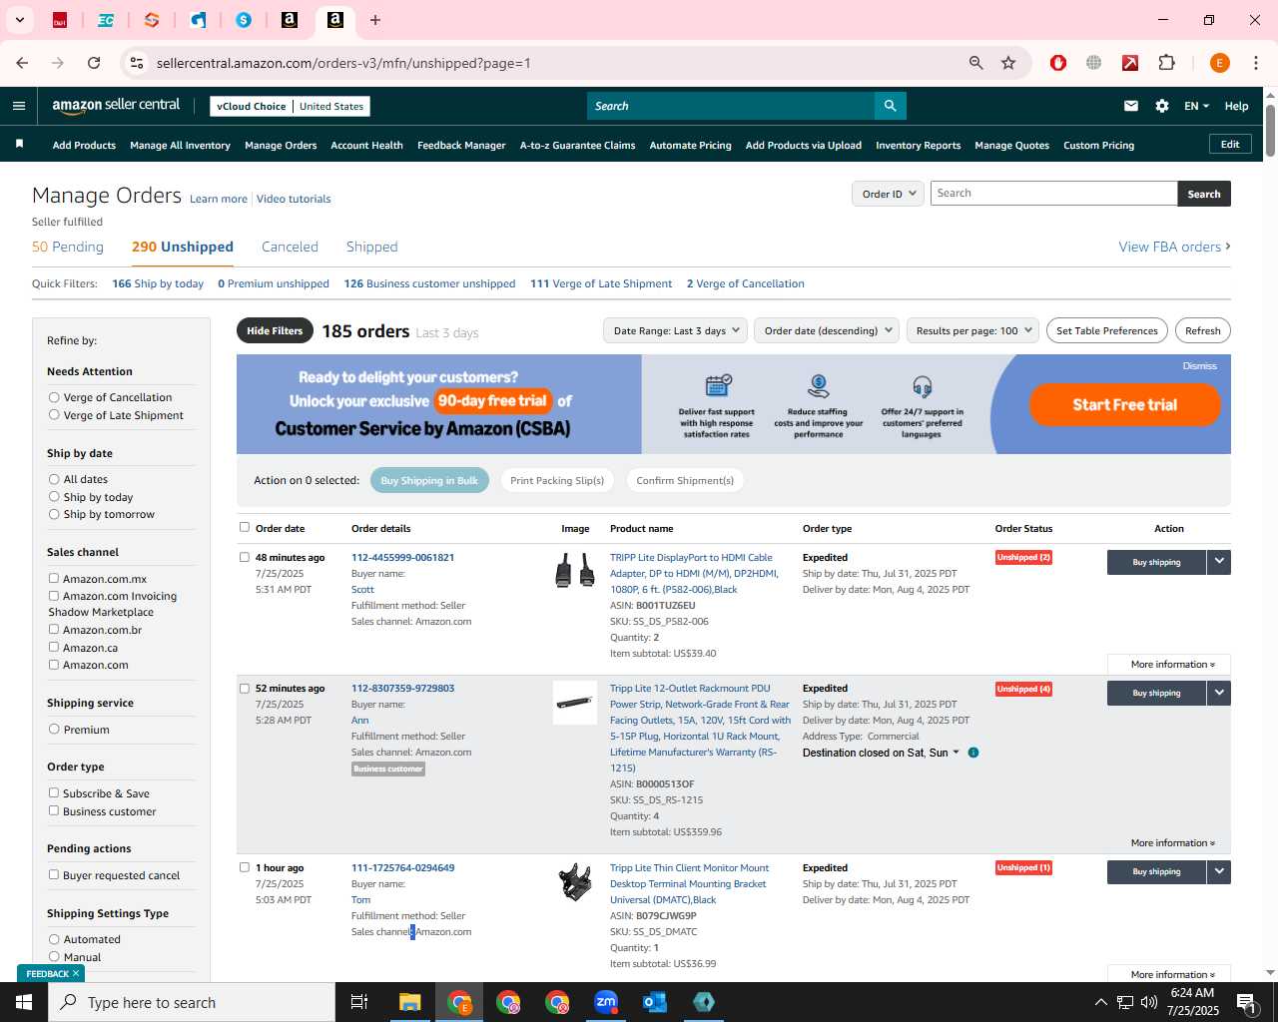
Task: Select Ship by tomorrow radio option
Action: 54,514
